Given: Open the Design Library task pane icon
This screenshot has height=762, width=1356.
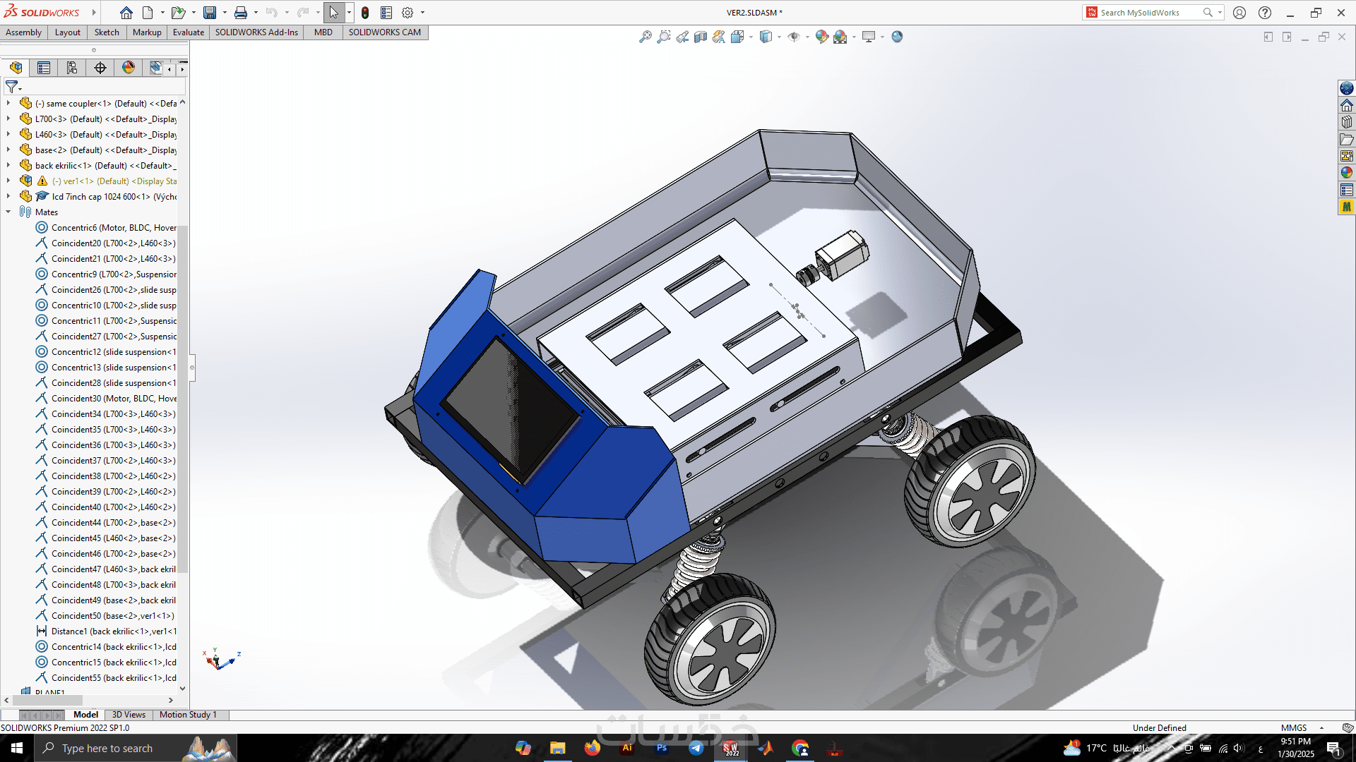Looking at the screenshot, I should pyautogui.click(x=1347, y=122).
